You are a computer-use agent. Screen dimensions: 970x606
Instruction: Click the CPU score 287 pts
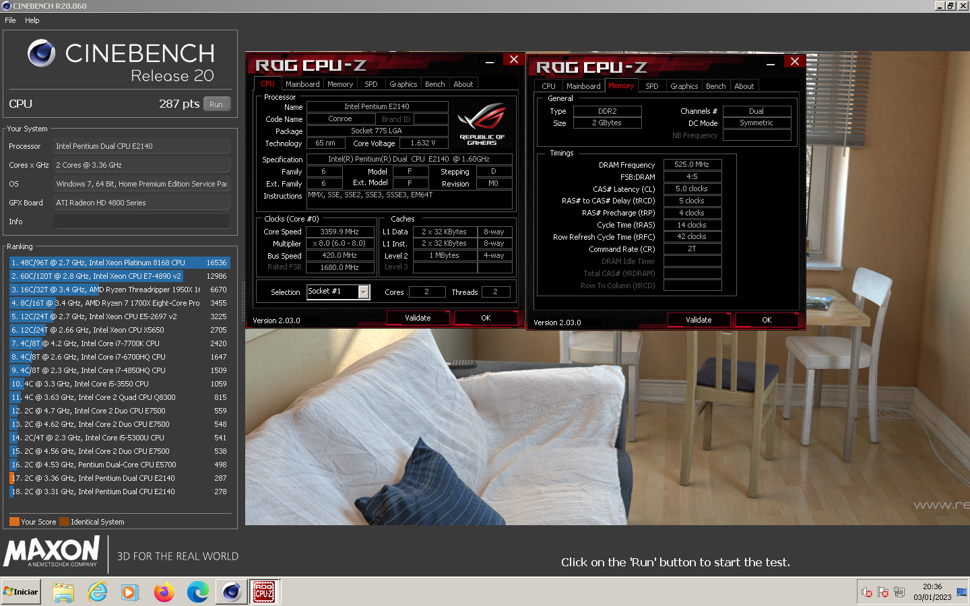click(179, 104)
